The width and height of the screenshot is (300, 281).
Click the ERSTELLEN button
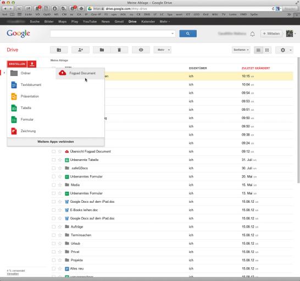(17, 64)
